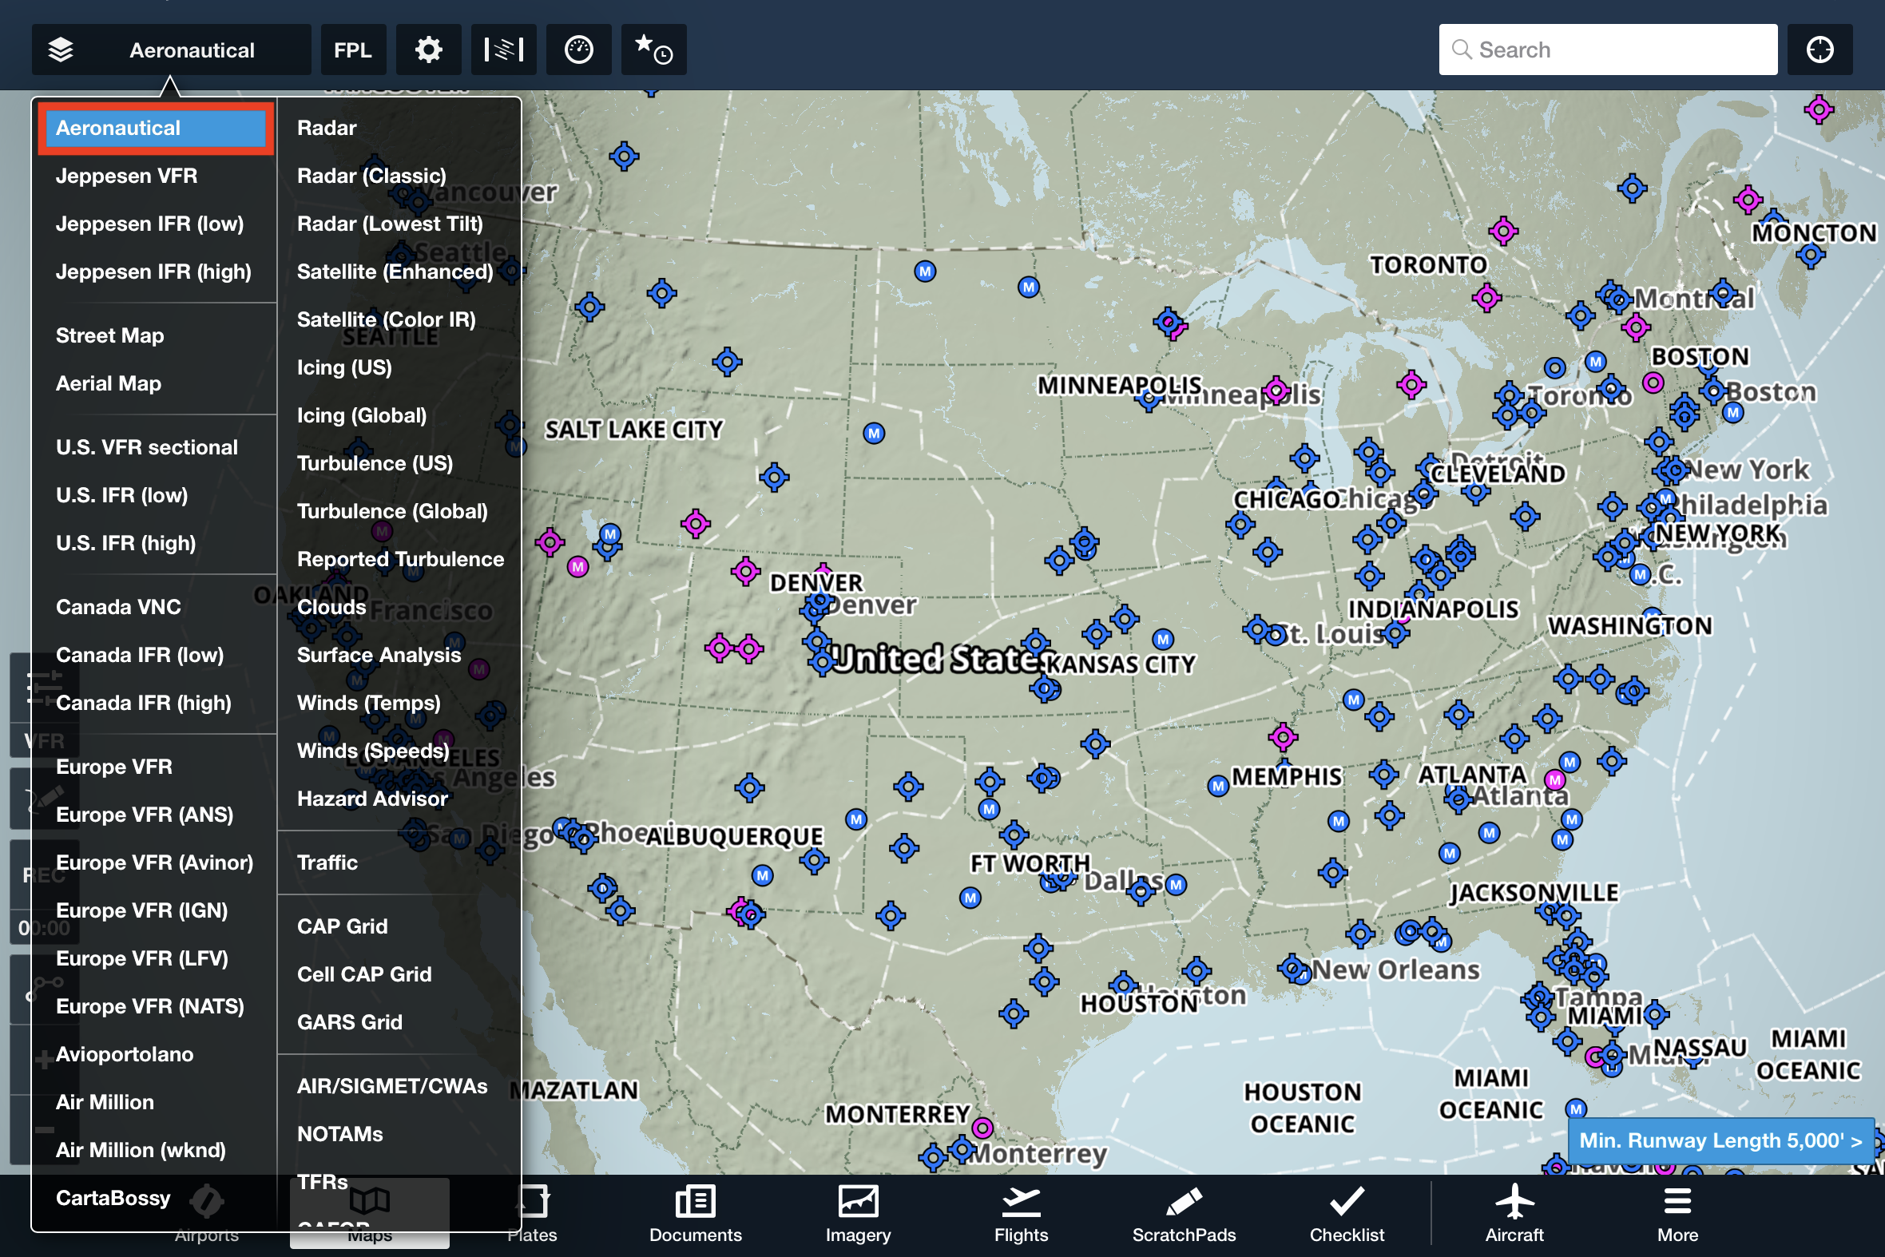Expand the Aeronautical layer dropdown
The image size is (1885, 1257).
click(x=172, y=50)
